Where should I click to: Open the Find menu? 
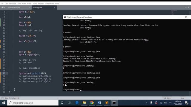[19, 4]
